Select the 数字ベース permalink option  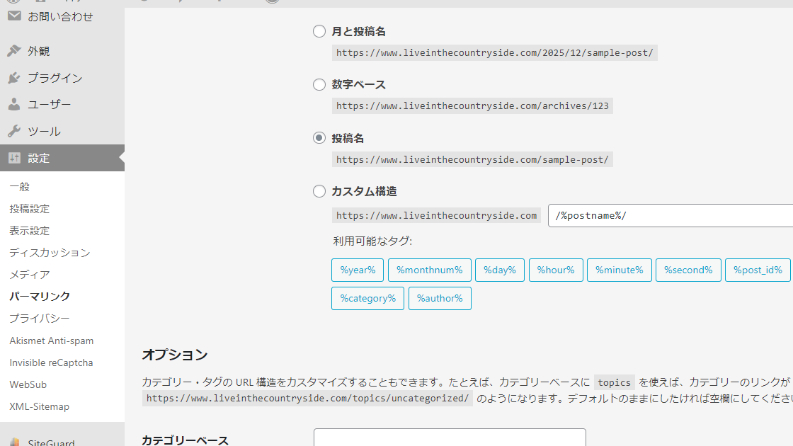(319, 85)
